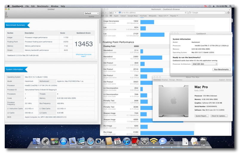
Task: Open the Google Maps bookmark
Action: 133,16
